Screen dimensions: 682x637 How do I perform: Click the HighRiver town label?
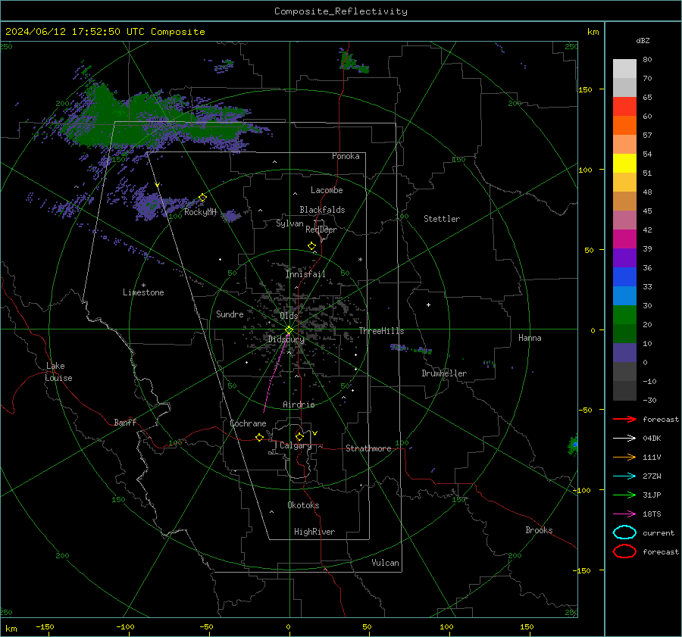click(x=314, y=532)
